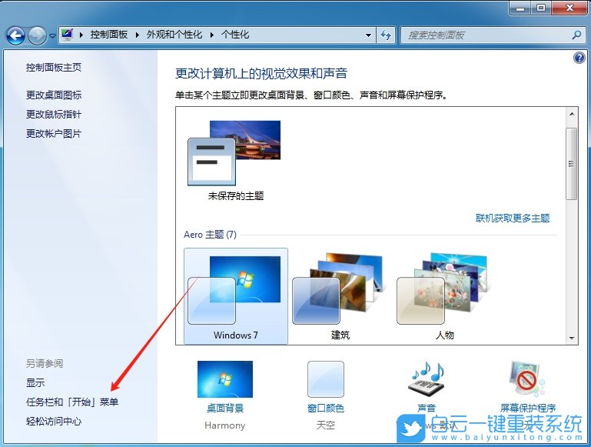Click the control panel icon in address bar
Screen dimensions: 591x447
[68, 35]
